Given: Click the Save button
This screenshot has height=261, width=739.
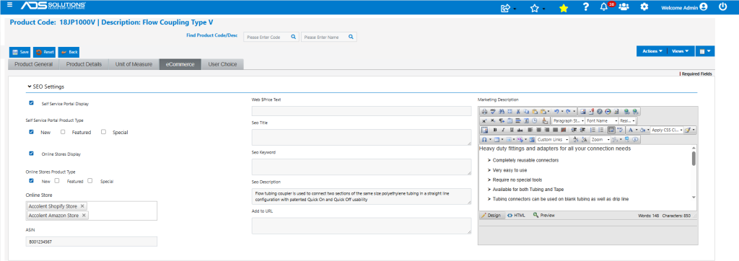Looking at the screenshot, I should click(x=19, y=52).
